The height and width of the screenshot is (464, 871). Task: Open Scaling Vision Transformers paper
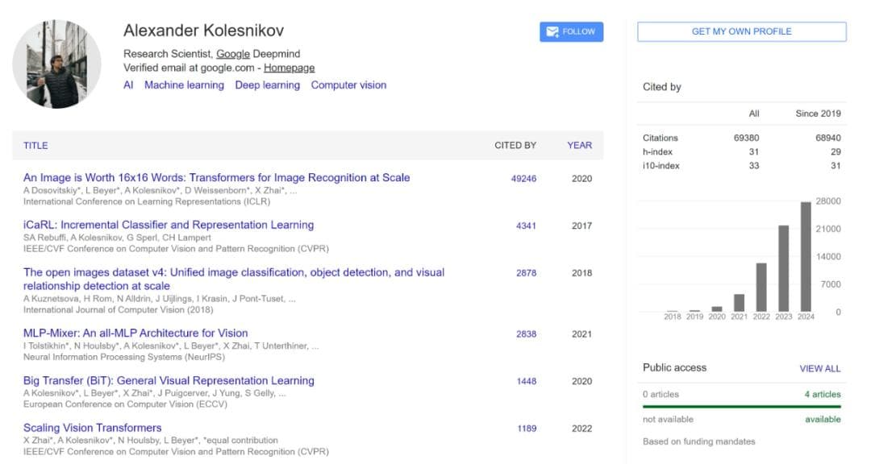(x=92, y=429)
